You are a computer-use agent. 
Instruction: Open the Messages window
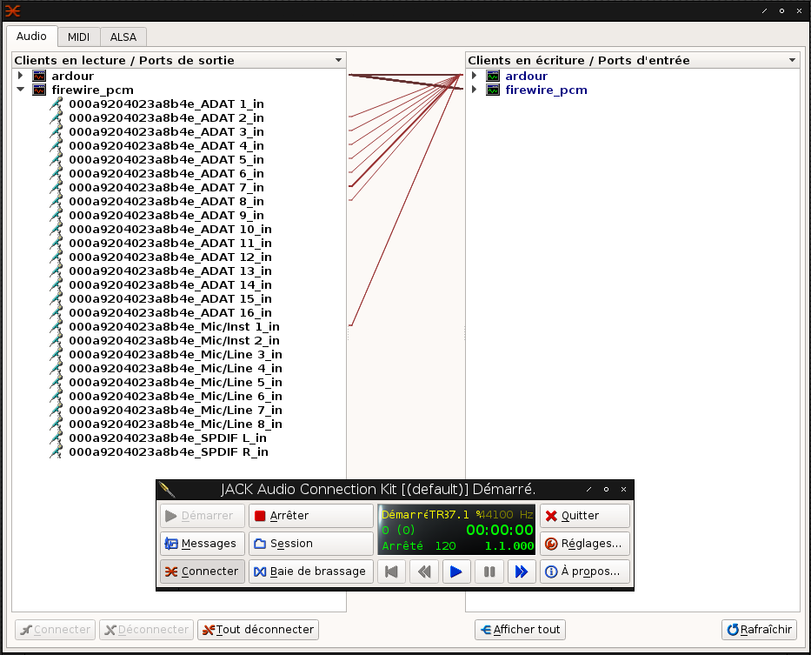[x=203, y=544]
